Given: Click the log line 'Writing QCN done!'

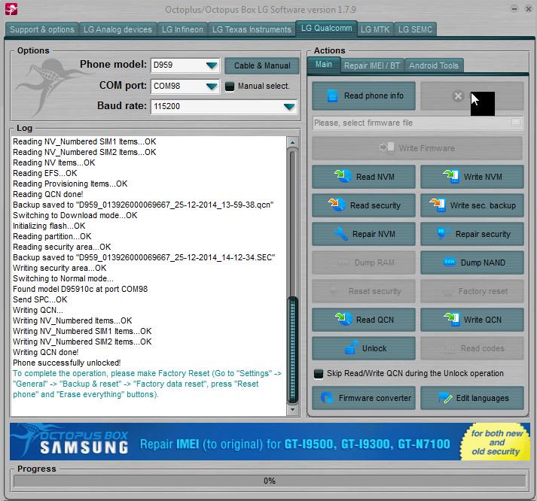Looking at the screenshot, I should coord(45,352).
